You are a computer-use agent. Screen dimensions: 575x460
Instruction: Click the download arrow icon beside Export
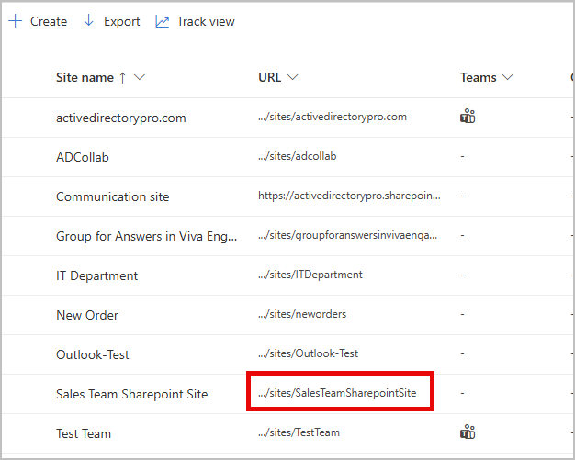[x=88, y=21]
